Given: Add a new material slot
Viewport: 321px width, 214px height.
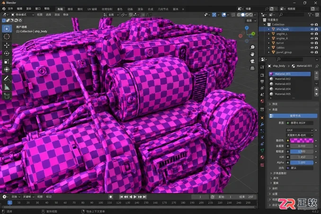Looking at the screenshot, I should click(x=316, y=73).
